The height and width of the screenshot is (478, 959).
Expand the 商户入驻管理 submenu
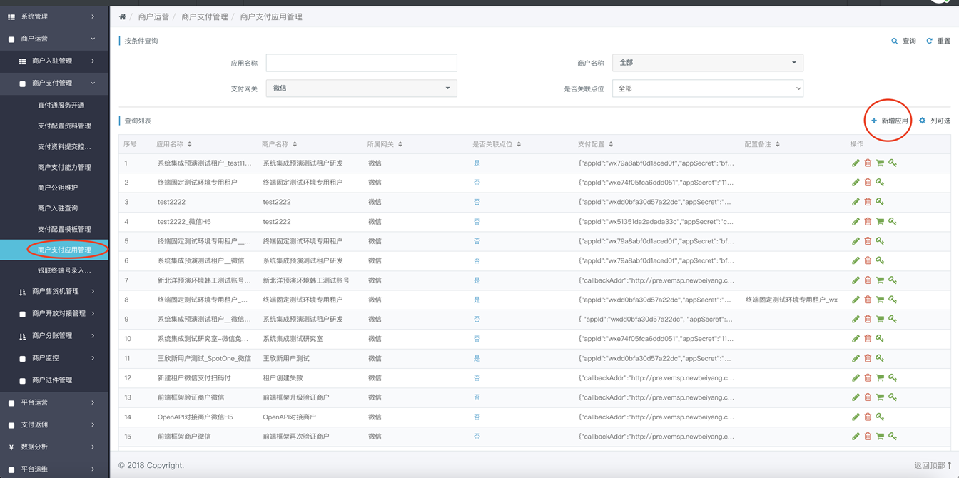tap(54, 61)
